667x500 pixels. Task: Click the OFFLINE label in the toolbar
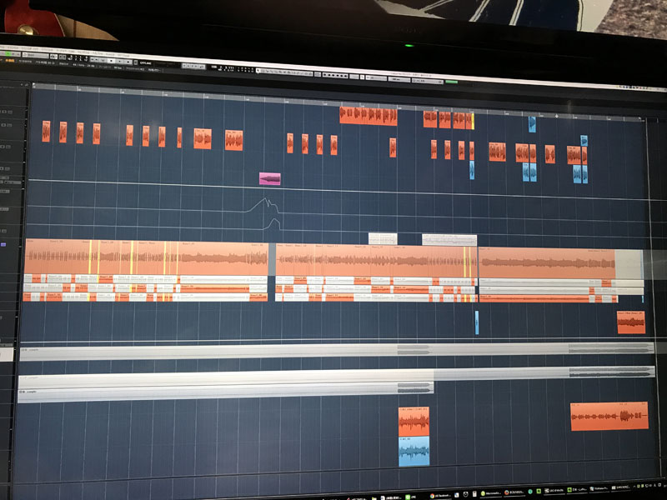click(145, 63)
